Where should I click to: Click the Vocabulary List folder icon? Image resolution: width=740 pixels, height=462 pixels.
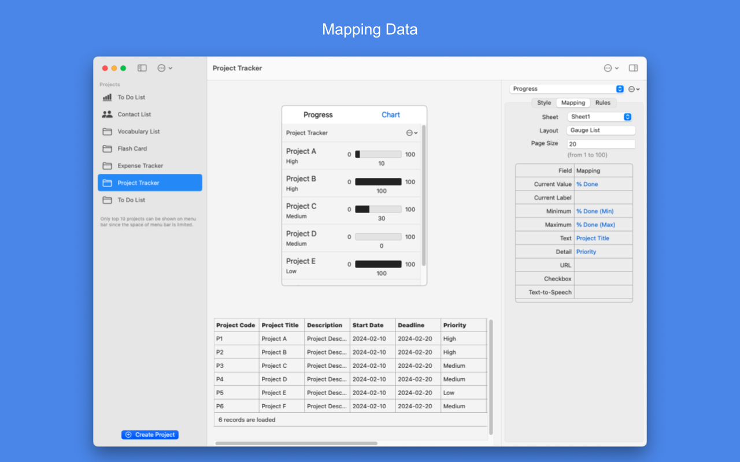(x=107, y=132)
